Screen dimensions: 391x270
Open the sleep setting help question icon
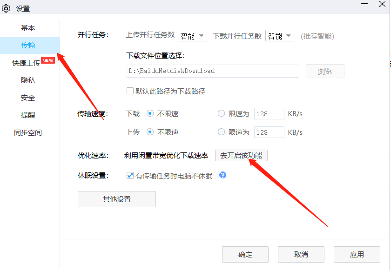point(222,175)
